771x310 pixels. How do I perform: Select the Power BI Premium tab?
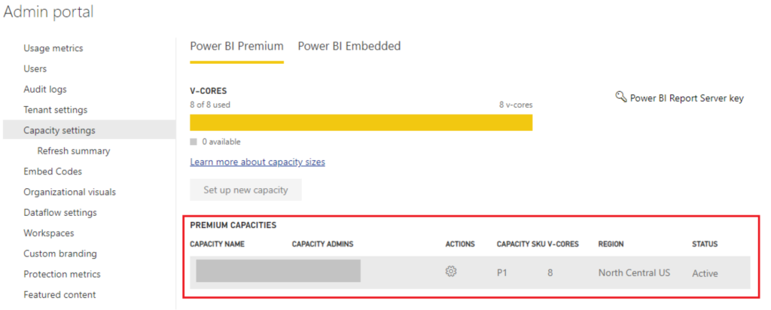[x=236, y=46]
